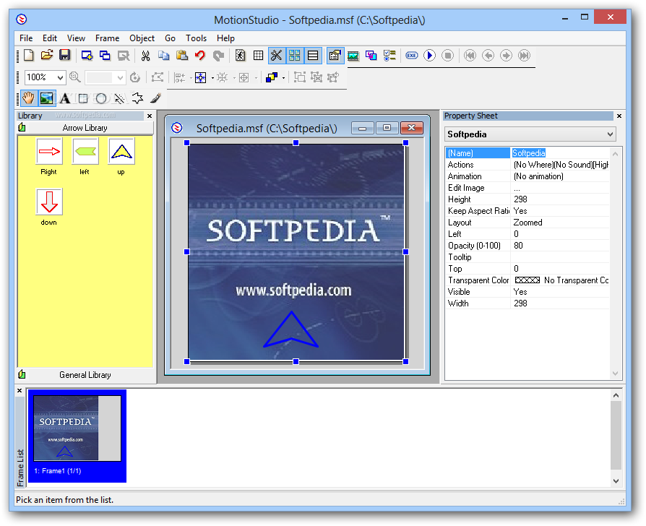Open the bring-to-front order dropdown arrow
The height and width of the screenshot is (526, 646).
(x=283, y=77)
